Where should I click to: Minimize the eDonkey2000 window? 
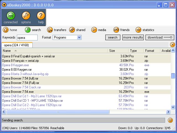tap(159, 5)
